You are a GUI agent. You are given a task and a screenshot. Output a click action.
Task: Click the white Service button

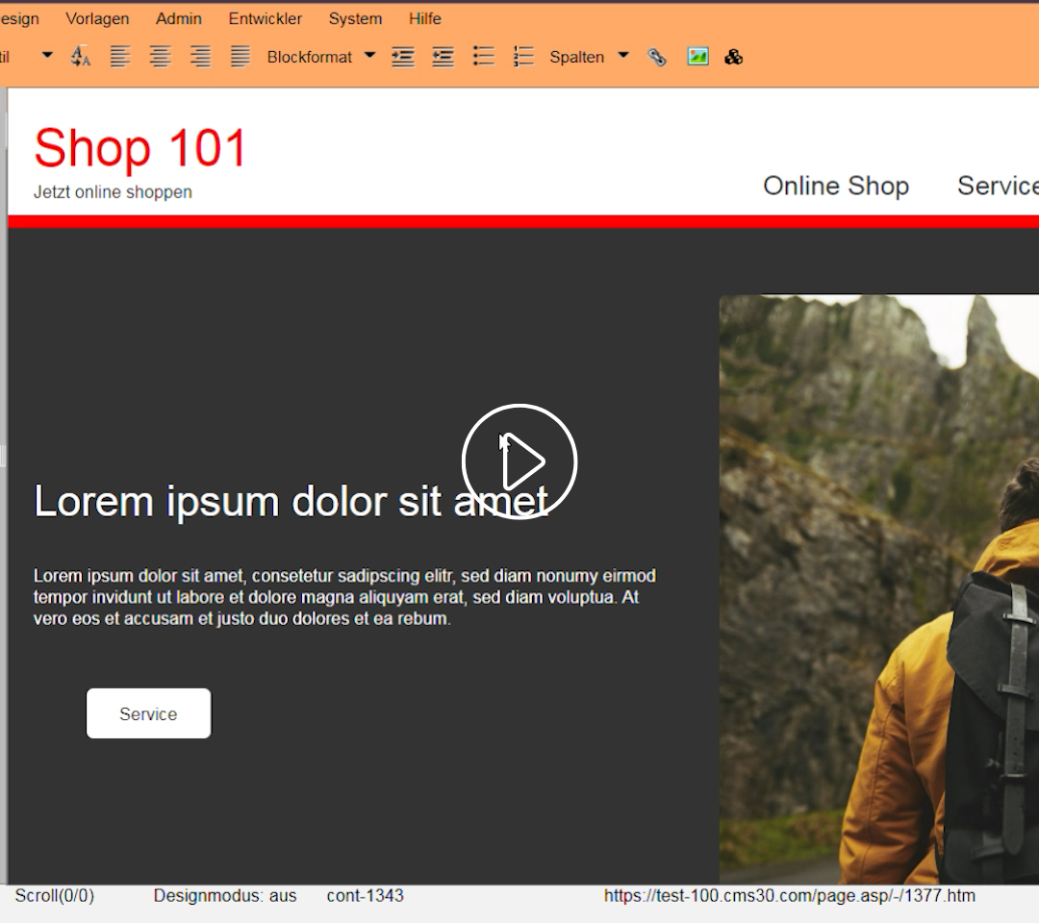(x=148, y=713)
